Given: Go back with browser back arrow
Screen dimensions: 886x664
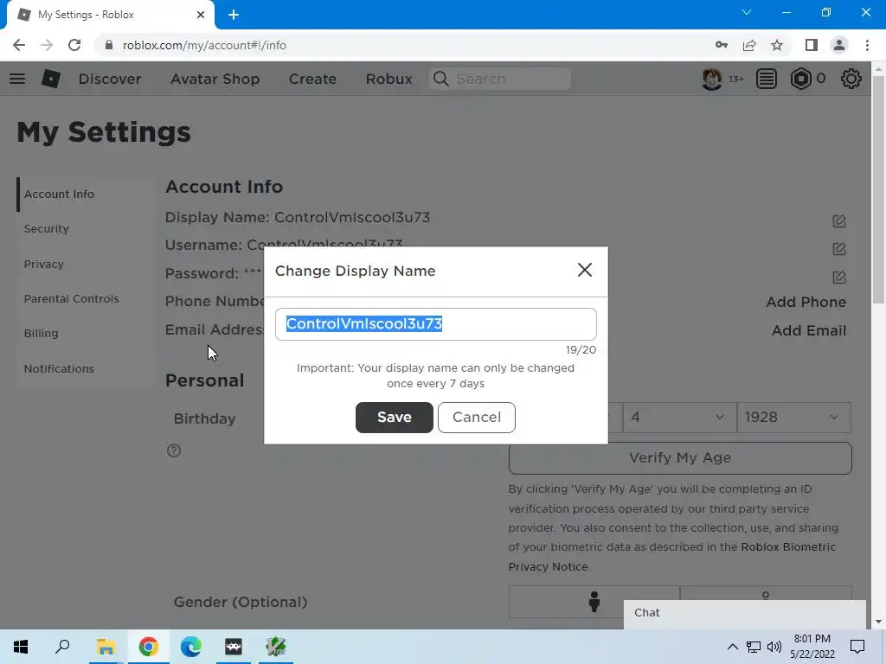Looking at the screenshot, I should coord(19,45).
